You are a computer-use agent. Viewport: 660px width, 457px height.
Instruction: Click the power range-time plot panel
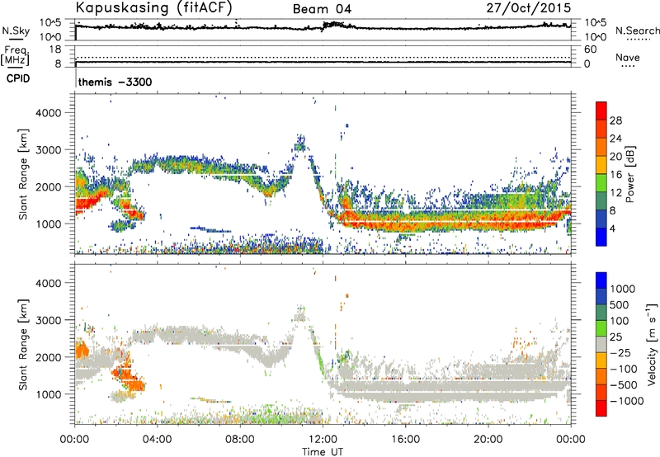(323, 174)
